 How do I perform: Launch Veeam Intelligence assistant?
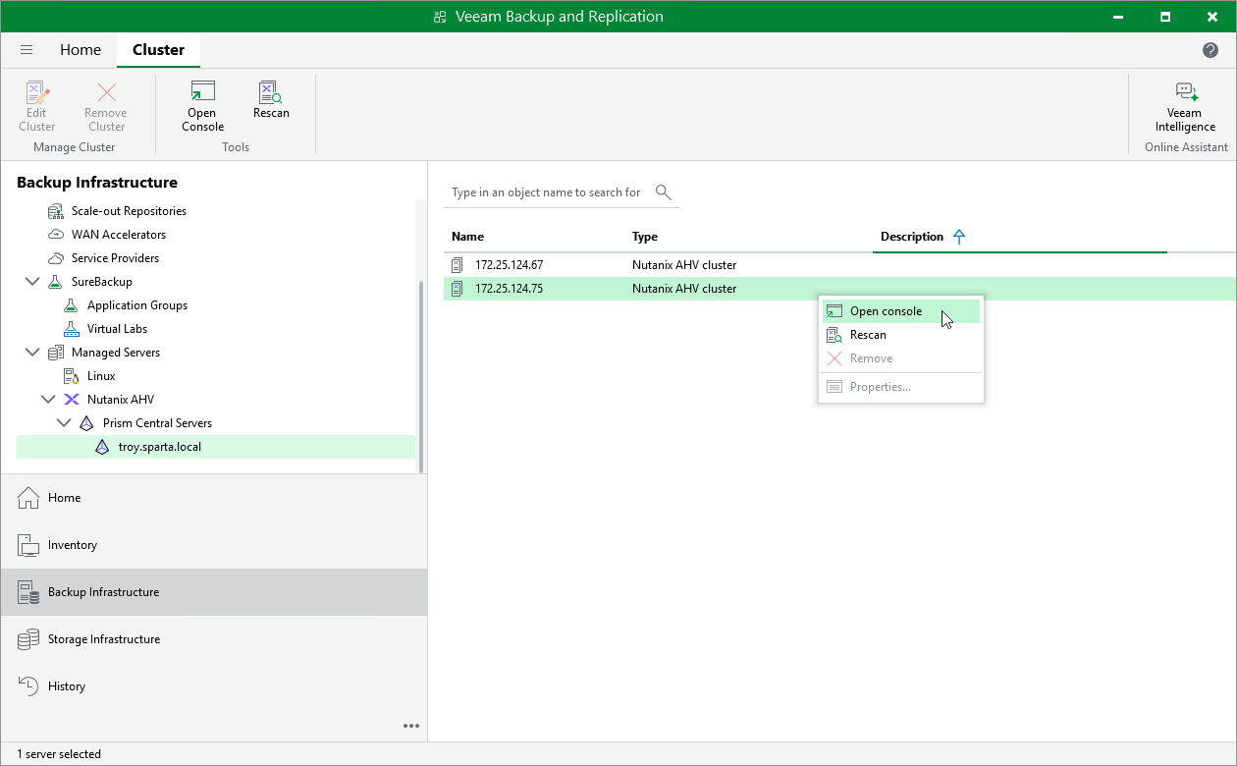pyautogui.click(x=1185, y=106)
